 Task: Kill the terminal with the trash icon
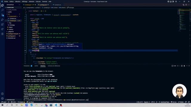(x=184, y=66)
